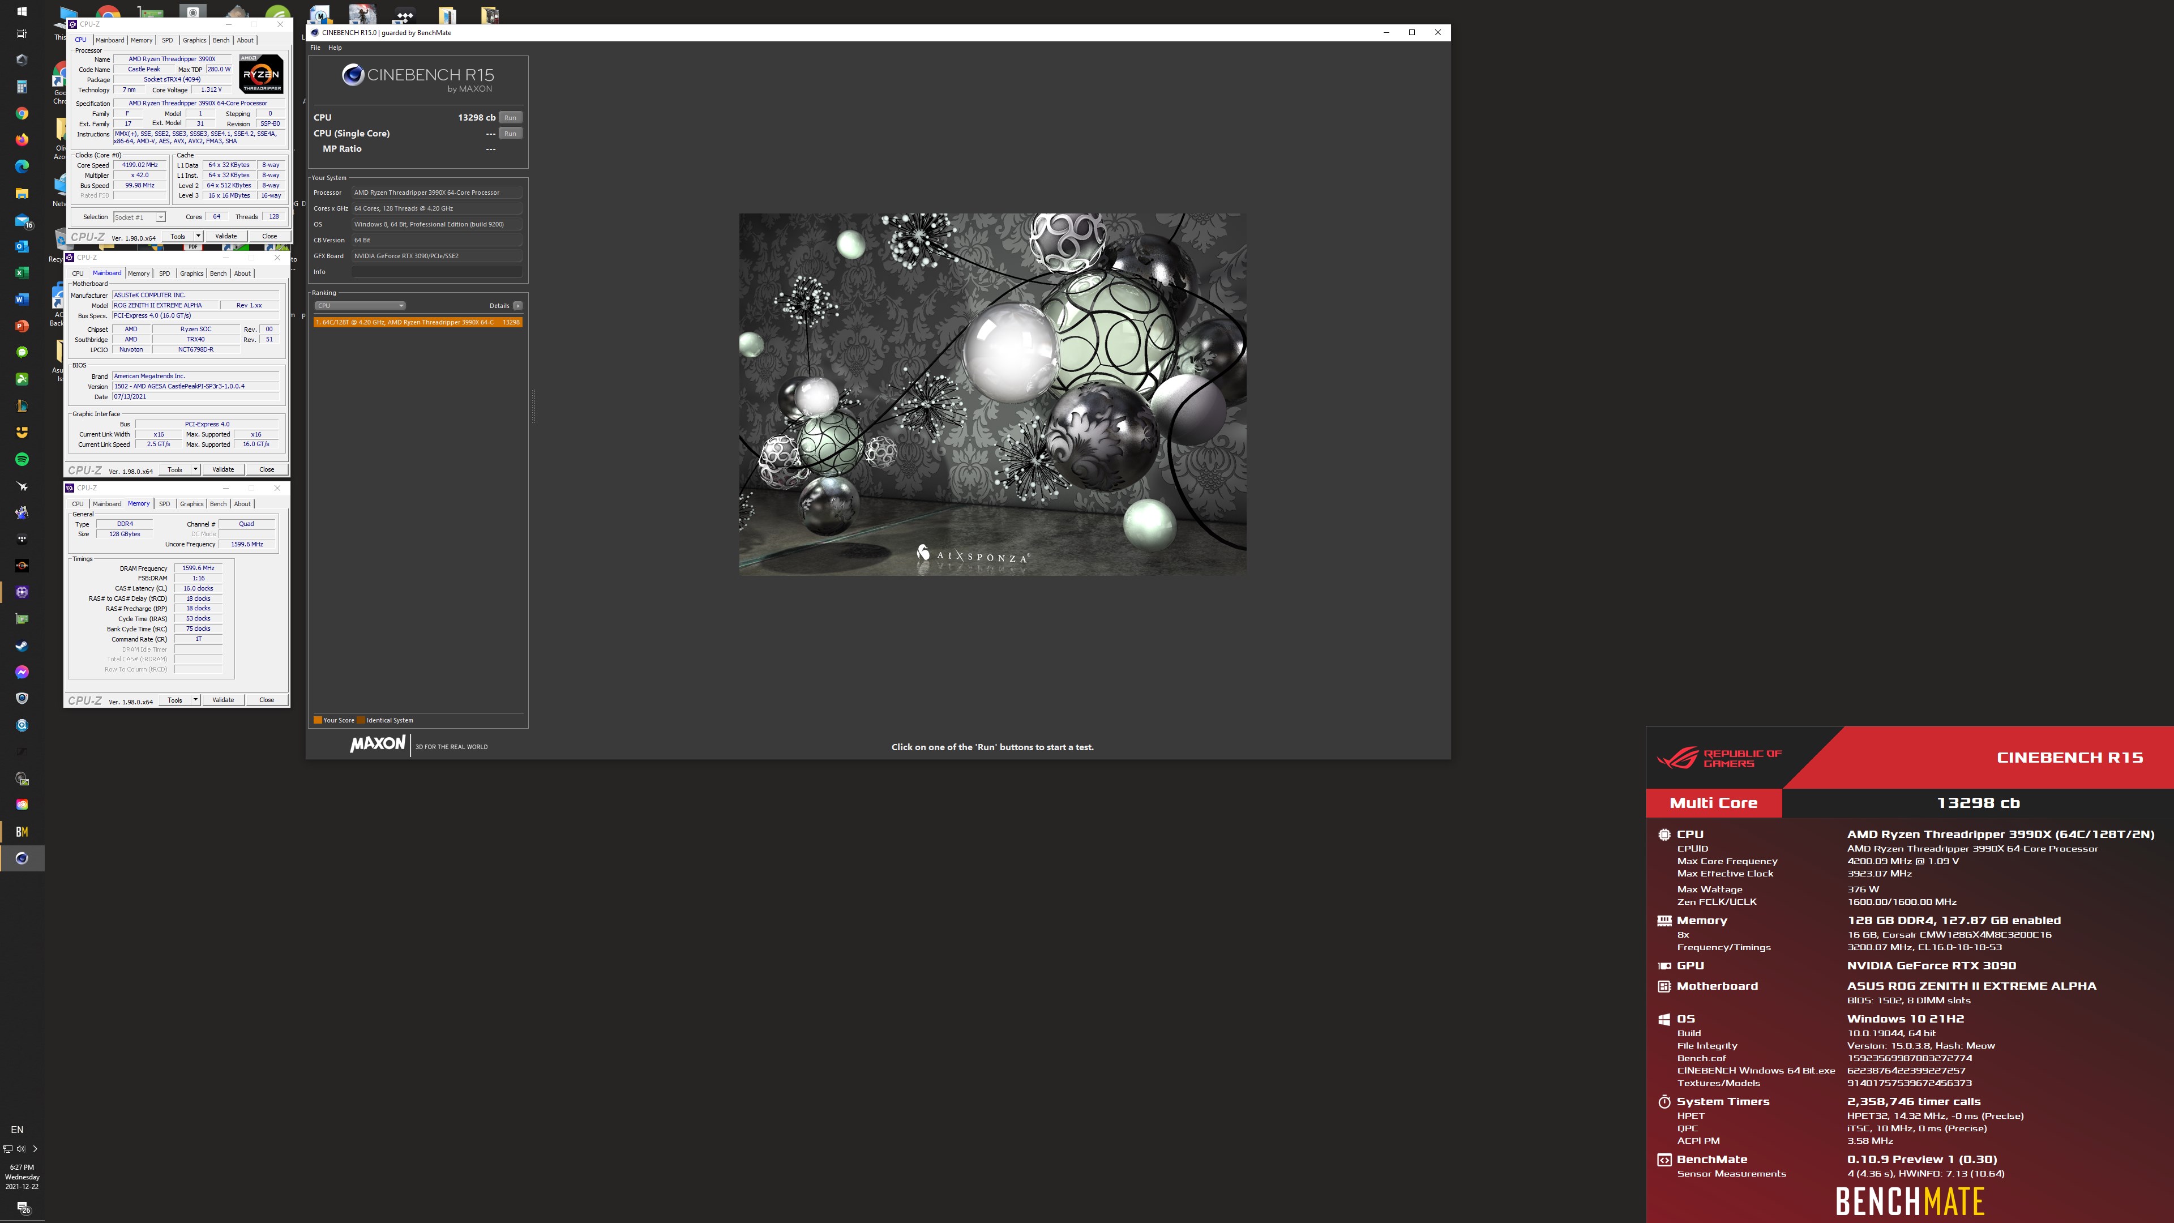2174x1223 pixels.
Task: Switch to CPU-Z taskbar icon
Action: tap(22, 592)
